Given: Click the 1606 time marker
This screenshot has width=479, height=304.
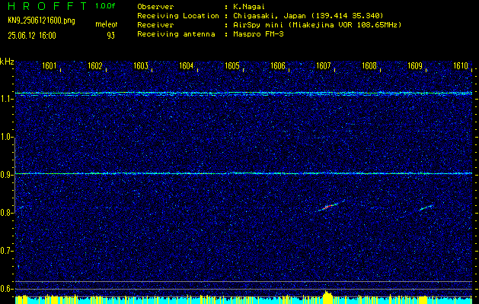Looking at the screenshot, I should tap(278, 65).
